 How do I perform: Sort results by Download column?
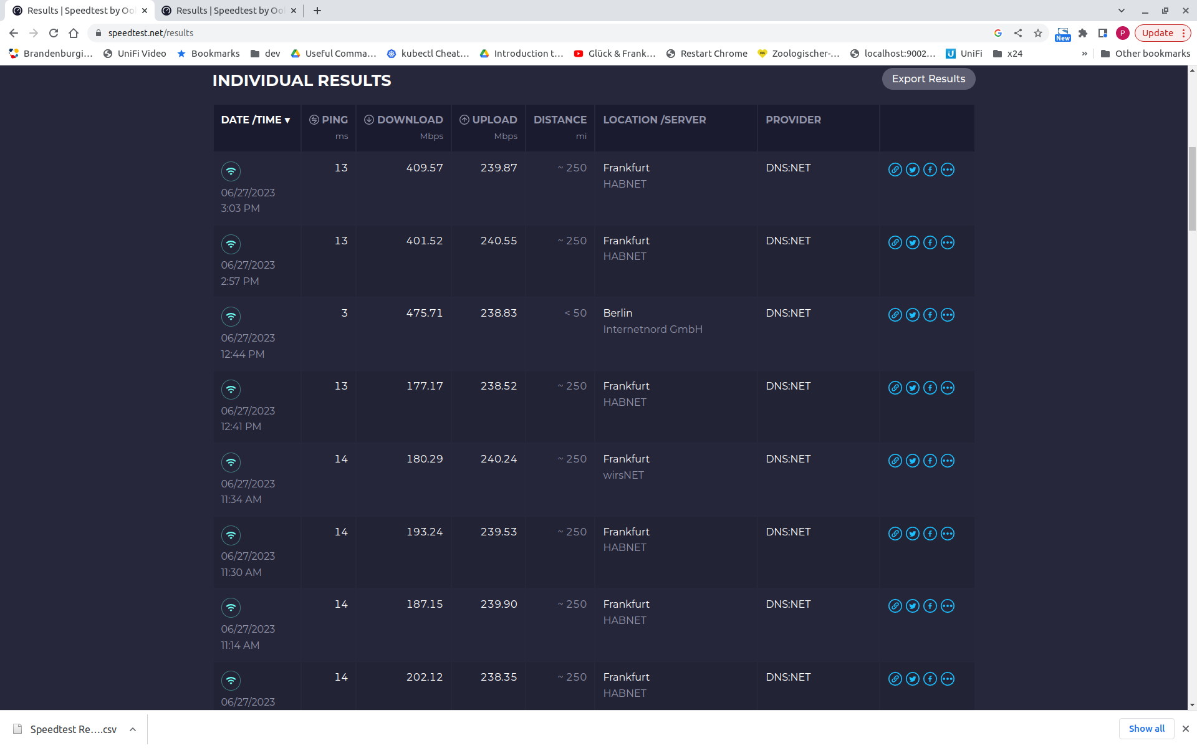403,120
